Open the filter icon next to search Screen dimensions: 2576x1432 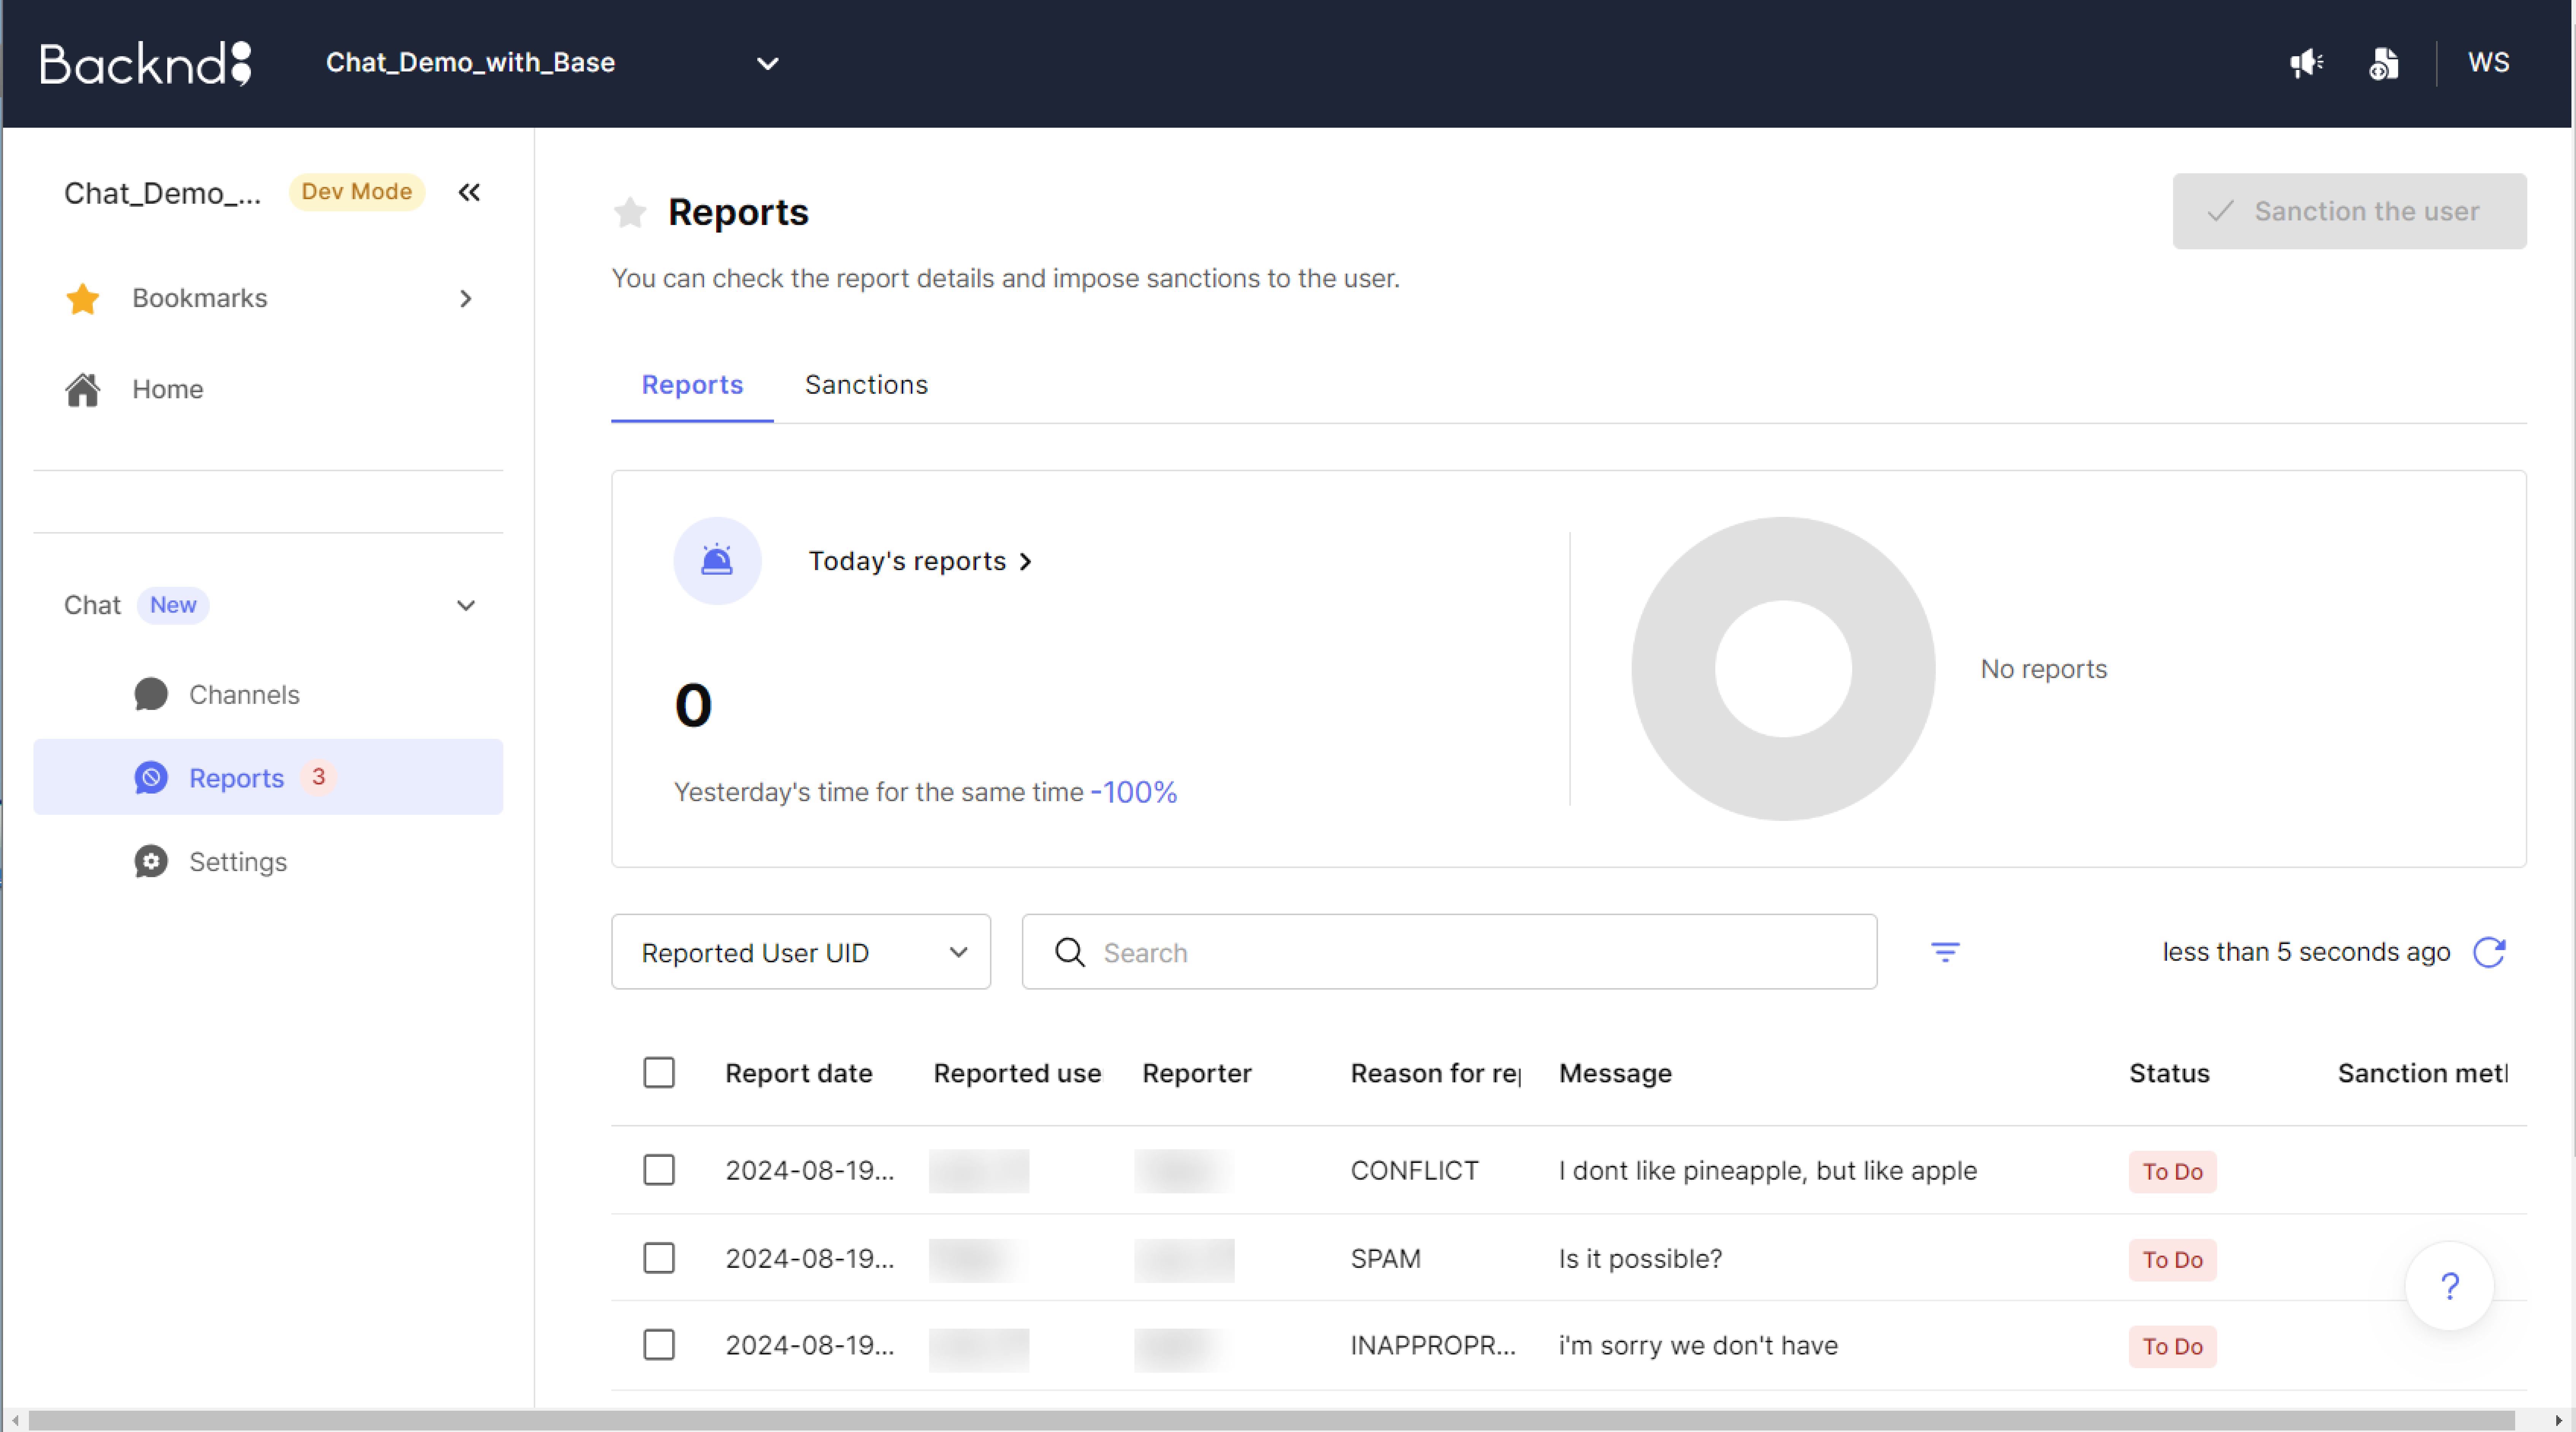1945,952
